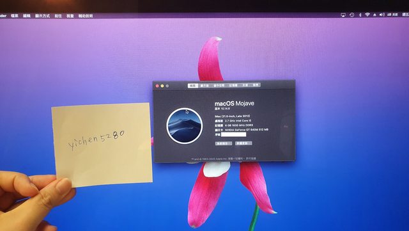Switch to the 支援 (Support) tab
Image resolution: width=409 pixels, height=231 pixels.
coord(245,85)
